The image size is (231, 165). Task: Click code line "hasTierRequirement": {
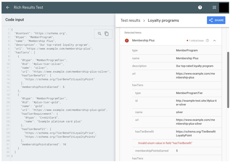click(x=39, y=114)
